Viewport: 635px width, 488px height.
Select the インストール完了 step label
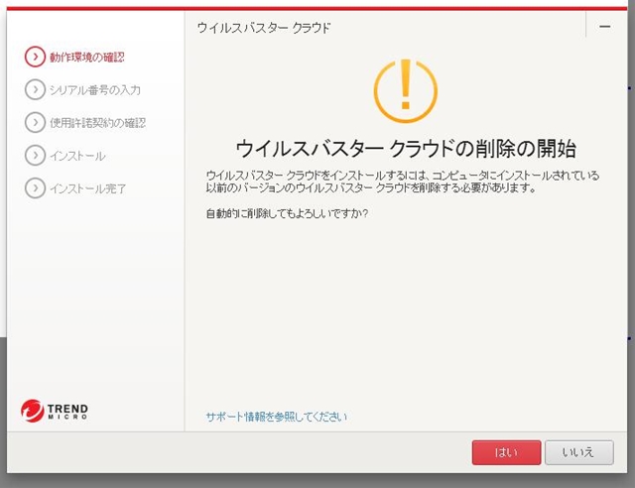coord(88,188)
